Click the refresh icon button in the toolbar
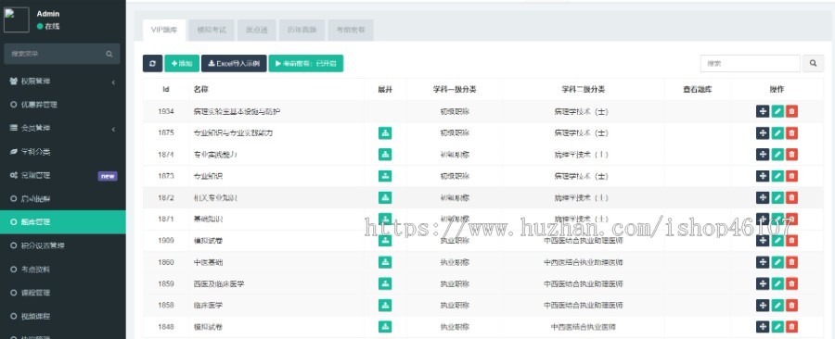Screen dimensions: 835x339 click(x=152, y=63)
